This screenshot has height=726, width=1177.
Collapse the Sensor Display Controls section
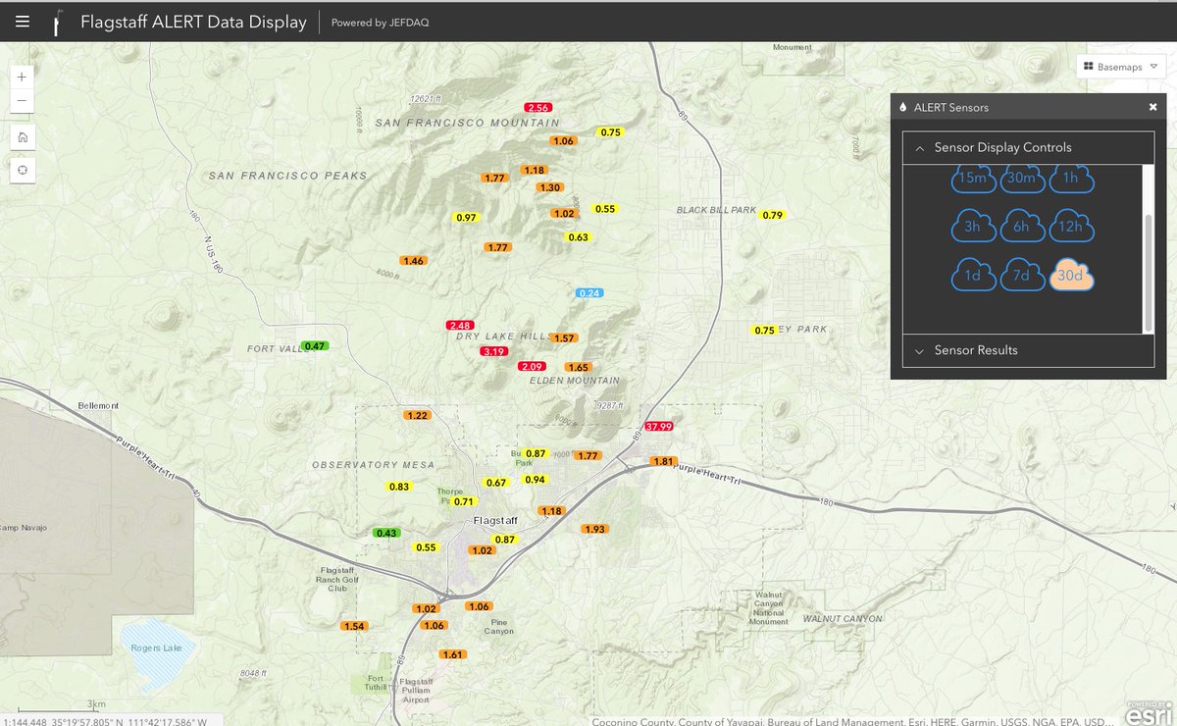pos(919,147)
